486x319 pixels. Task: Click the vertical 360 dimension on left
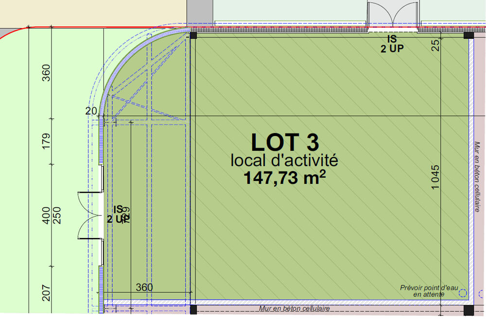click(x=46, y=73)
